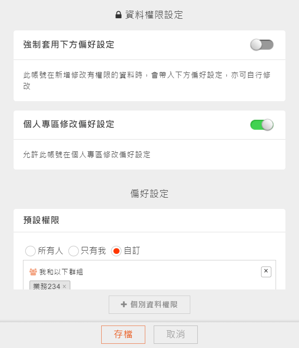Click the 預設權限 section header
The image size is (299, 348).
coord(41,221)
